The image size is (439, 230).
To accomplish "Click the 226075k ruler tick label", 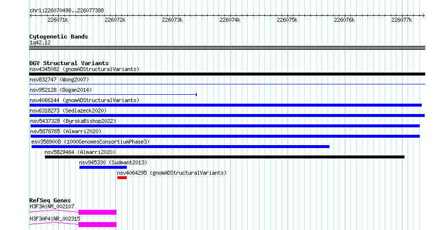I will click(287, 20).
